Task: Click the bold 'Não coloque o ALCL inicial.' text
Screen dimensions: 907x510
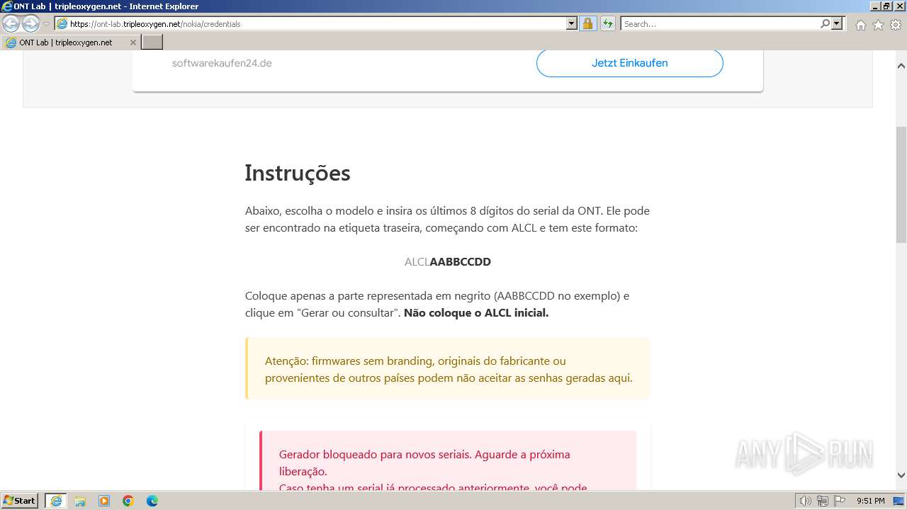Action: (476, 312)
